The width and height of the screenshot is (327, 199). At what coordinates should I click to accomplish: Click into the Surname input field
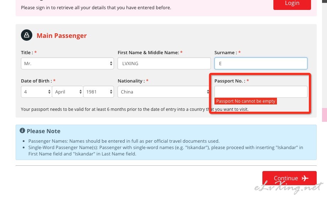click(261, 63)
